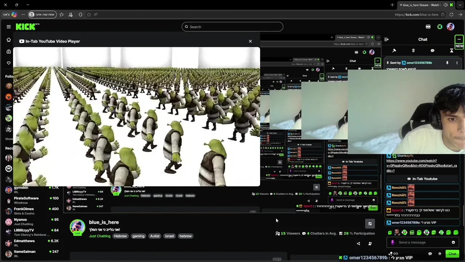Insert the face photo emote from quick row
This screenshot has height=262, width=465.
click(x=397, y=233)
